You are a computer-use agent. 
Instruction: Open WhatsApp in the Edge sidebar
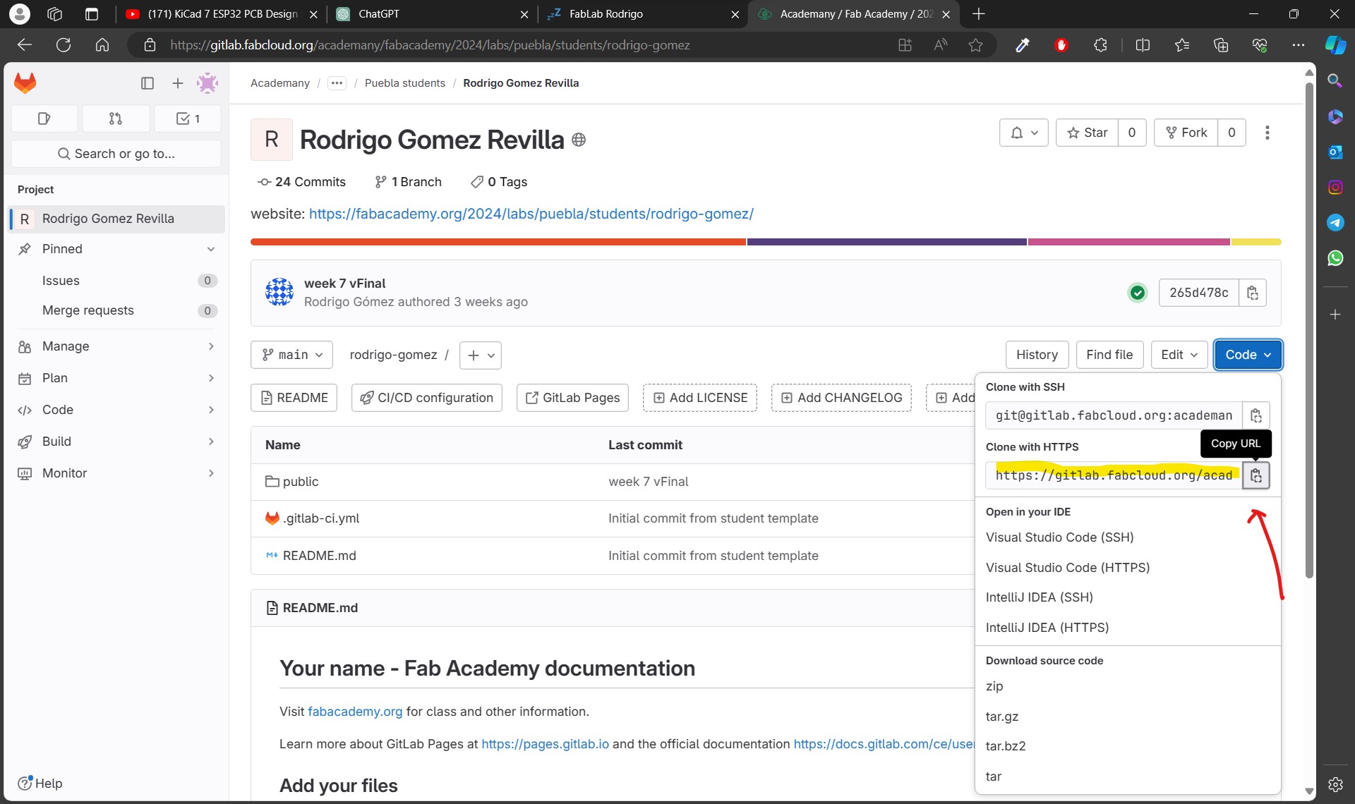1335,258
